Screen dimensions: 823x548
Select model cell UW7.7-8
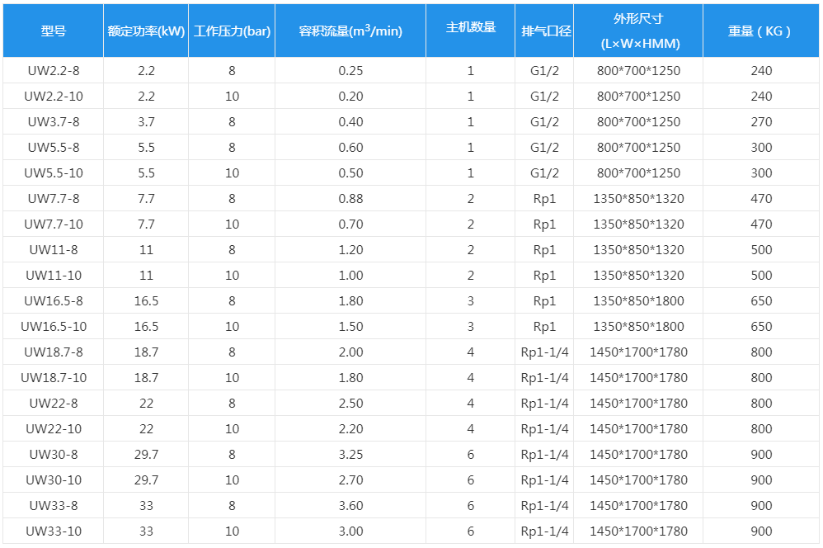click(x=54, y=199)
